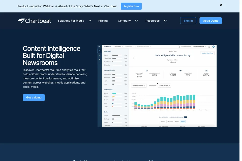Click the 0:35 Avg. Engaged Time value
The image size is (242, 161).
[x=154, y=75]
